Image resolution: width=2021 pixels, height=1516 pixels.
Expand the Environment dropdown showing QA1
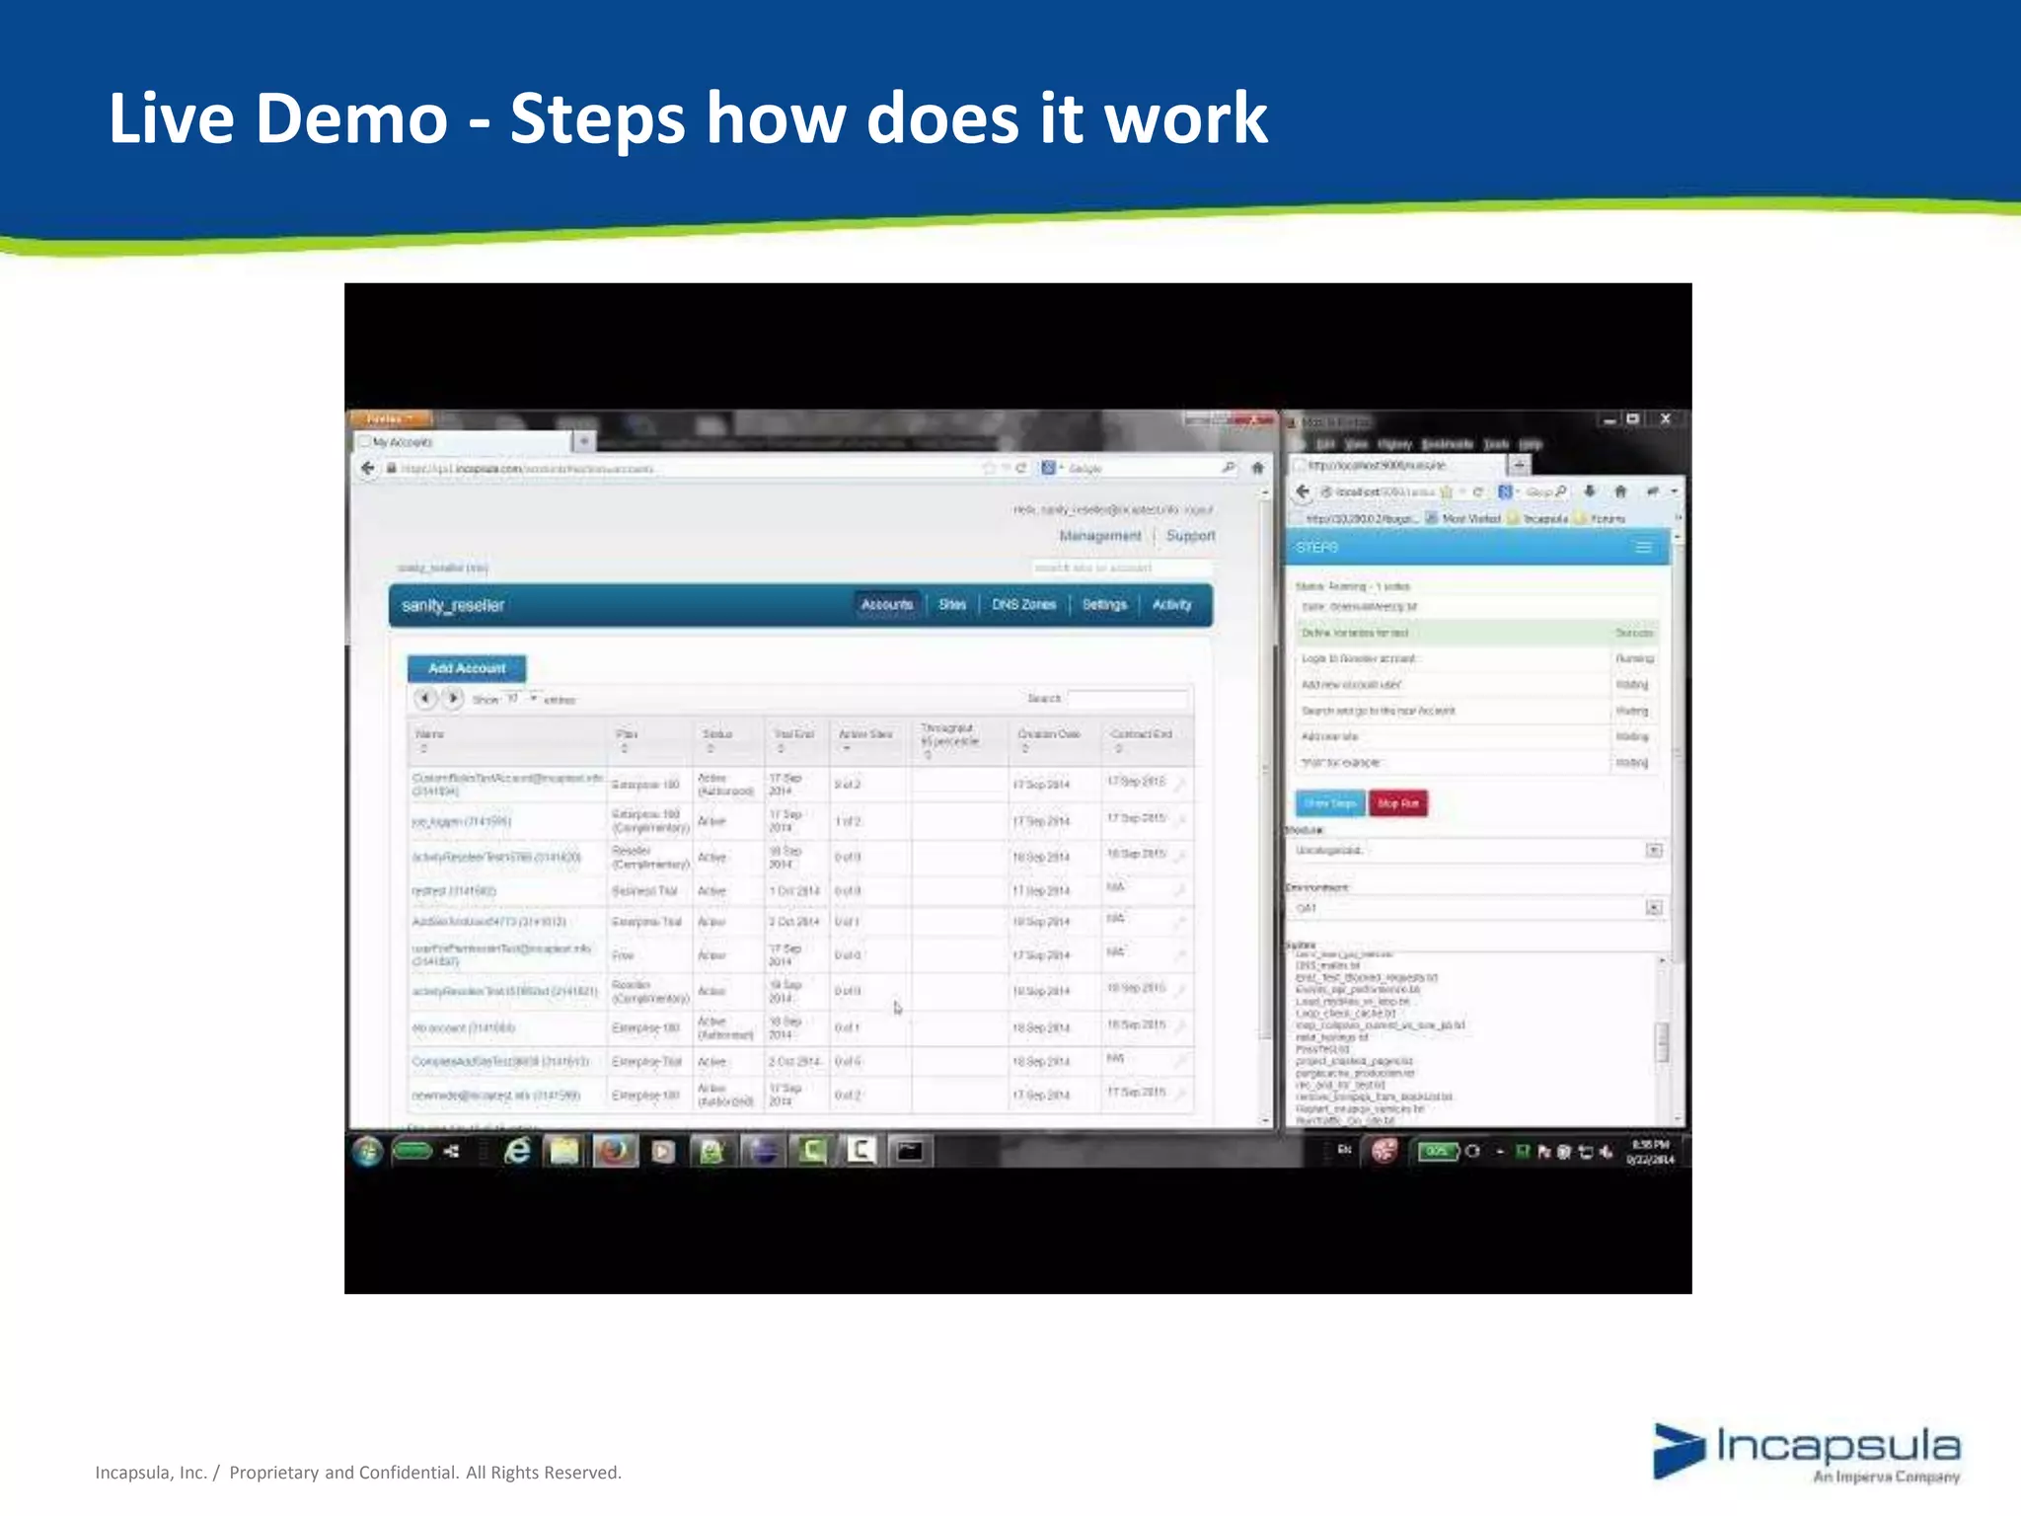1654,907
